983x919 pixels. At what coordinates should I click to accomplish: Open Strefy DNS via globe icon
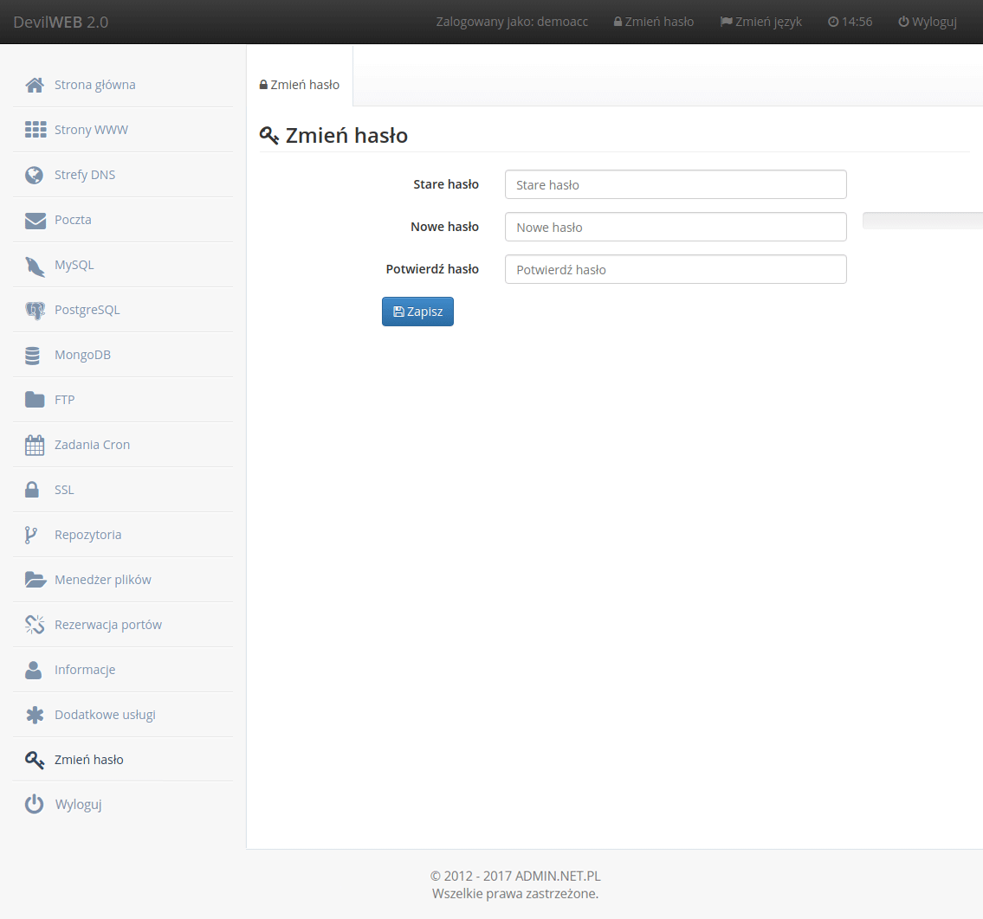point(35,175)
